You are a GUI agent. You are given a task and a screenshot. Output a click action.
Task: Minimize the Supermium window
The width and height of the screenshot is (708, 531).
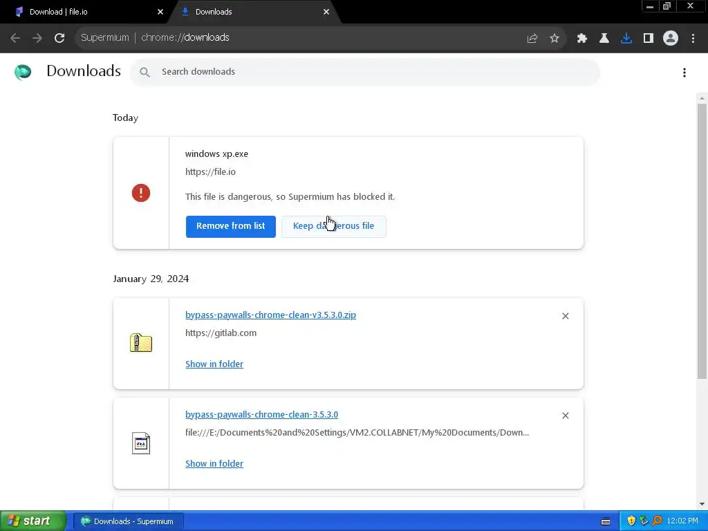650,6
